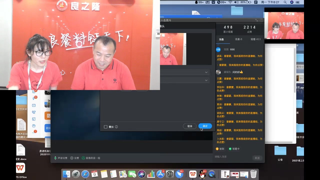Viewport: 320px width, 180px height.
Task: Open System Preferences from the dock
Action: (170, 174)
